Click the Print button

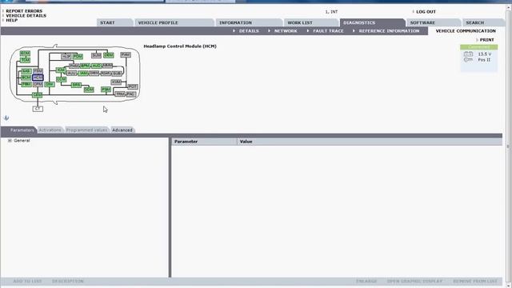487,39
